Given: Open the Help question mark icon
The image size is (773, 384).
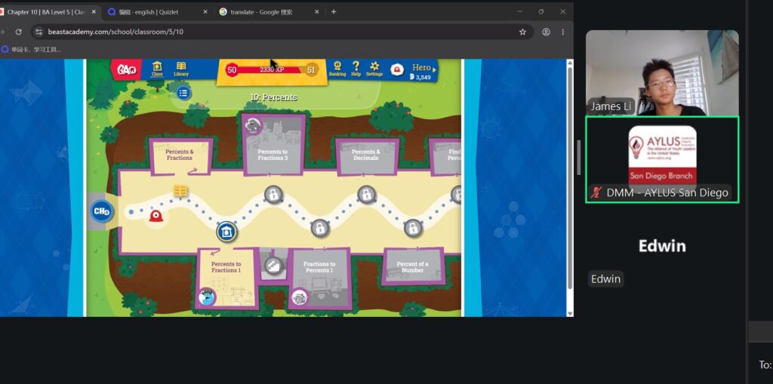Looking at the screenshot, I should (x=356, y=69).
